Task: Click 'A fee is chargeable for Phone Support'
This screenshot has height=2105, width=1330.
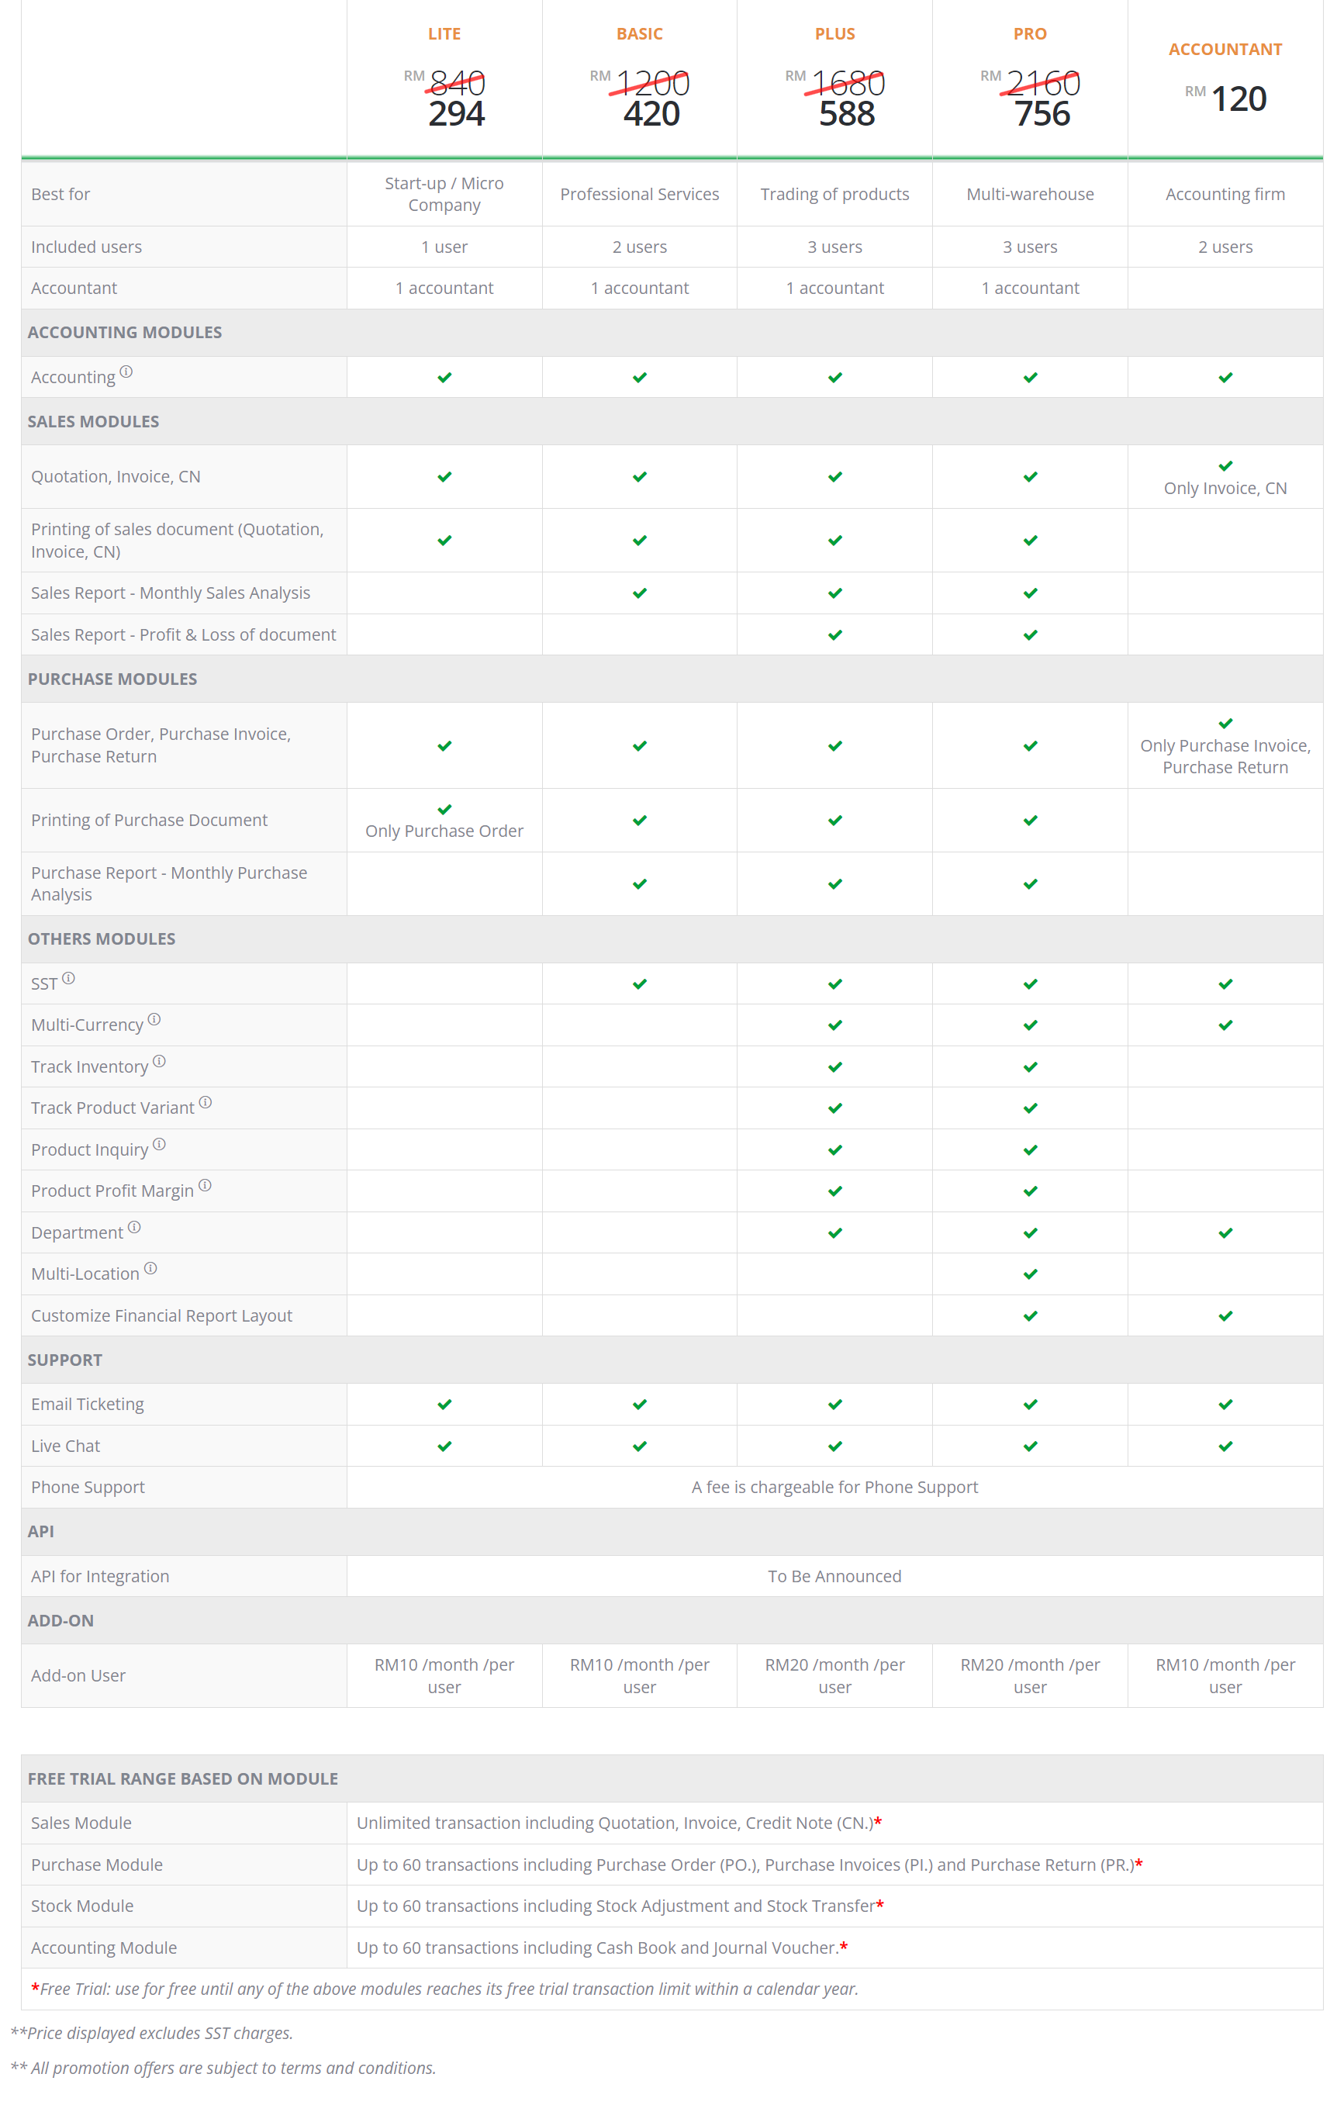Action: tap(834, 1487)
